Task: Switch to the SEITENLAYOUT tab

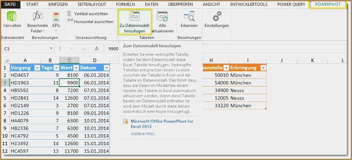Action: pos(92,4)
